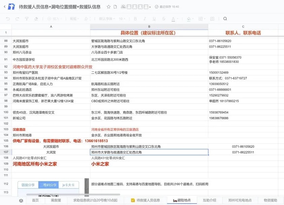Open search with the magnifier icon

point(225,19)
